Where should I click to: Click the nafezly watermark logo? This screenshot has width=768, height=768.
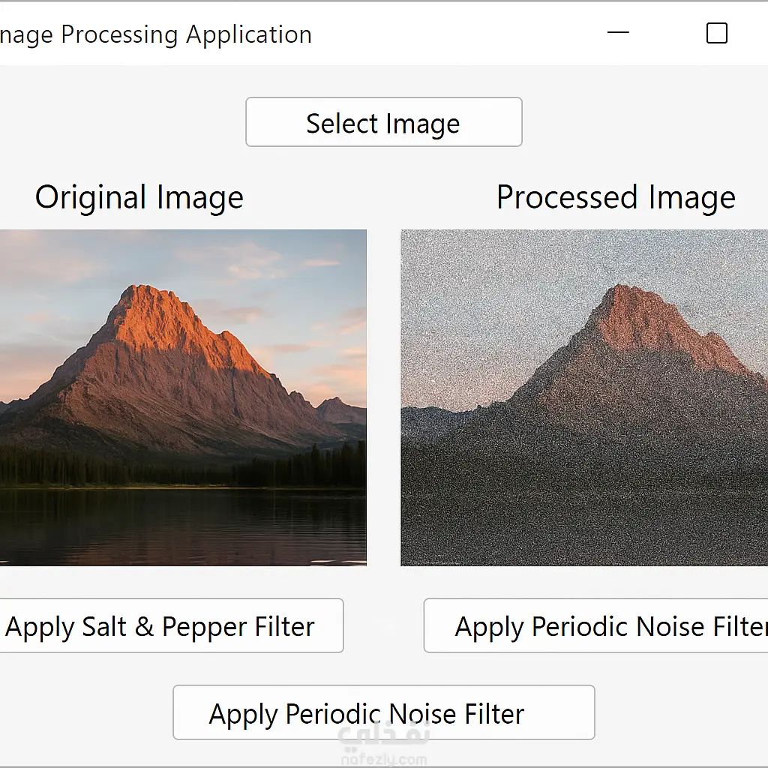[384, 735]
